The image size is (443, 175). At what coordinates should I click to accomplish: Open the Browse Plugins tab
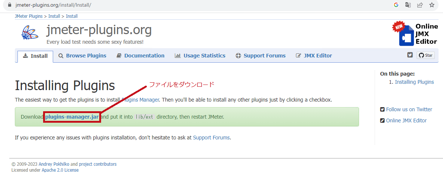tap(82, 56)
